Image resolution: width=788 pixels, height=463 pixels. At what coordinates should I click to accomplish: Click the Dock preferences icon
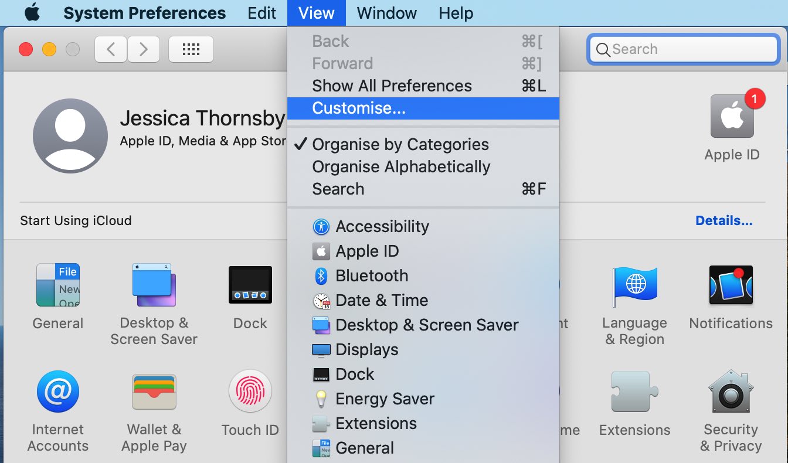pyautogui.click(x=250, y=285)
